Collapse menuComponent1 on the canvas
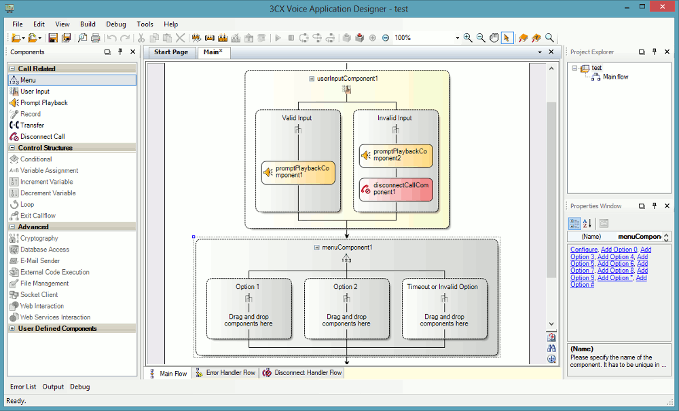 pyautogui.click(x=316, y=248)
